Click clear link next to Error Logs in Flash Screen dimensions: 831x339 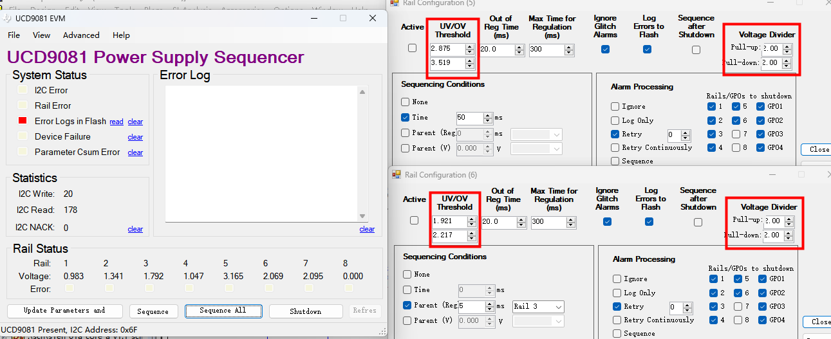135,122
